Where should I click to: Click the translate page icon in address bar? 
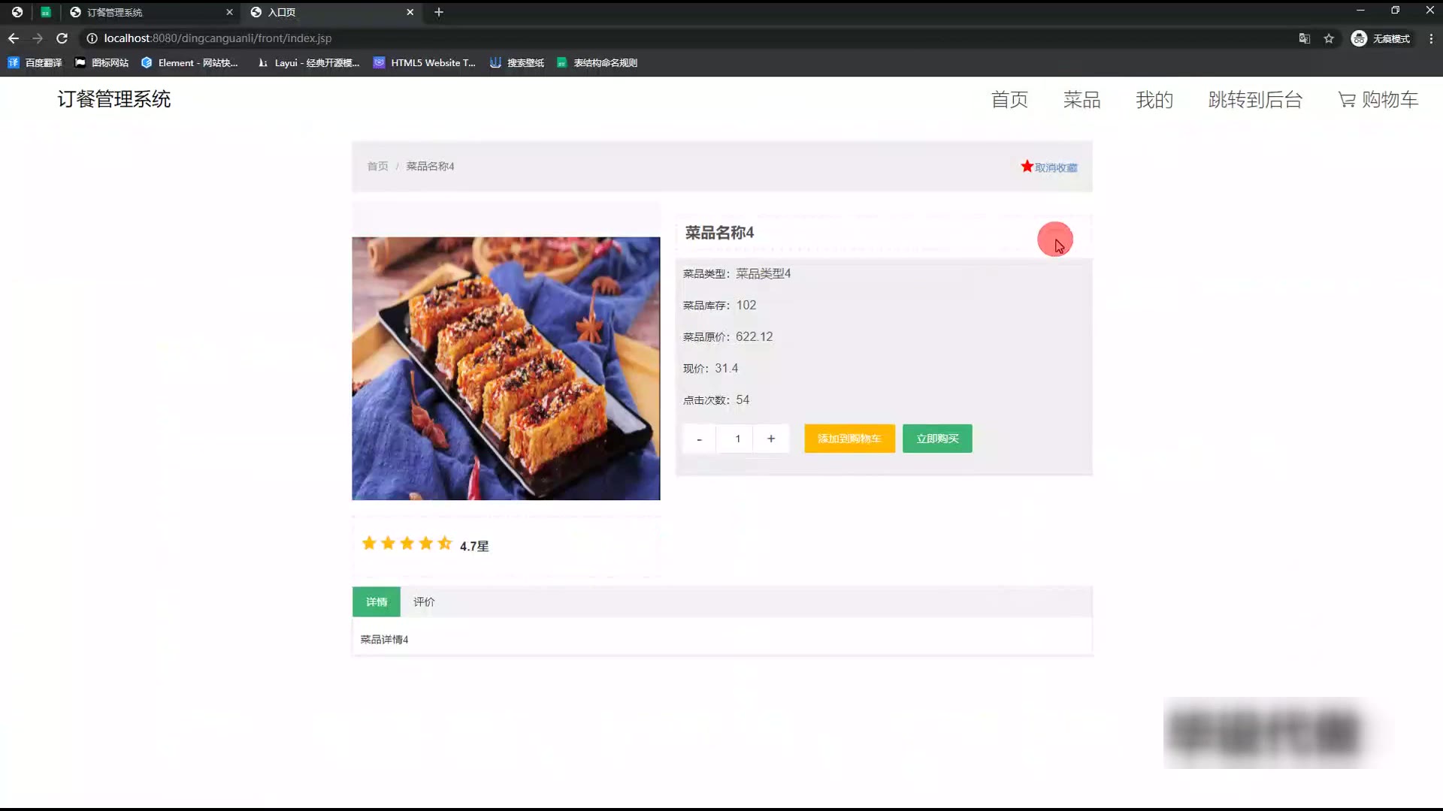pyautogui.click(x=1305, y=38)
